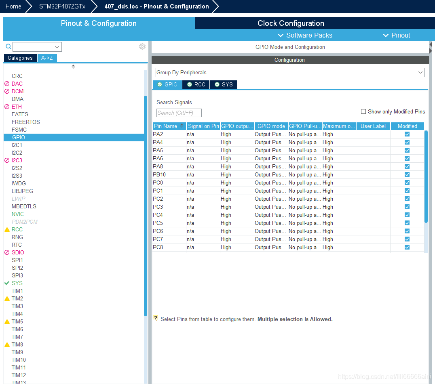Select the PA8 pin row
The height and width of the screenshot is (384, 435).
pos(288,166)
